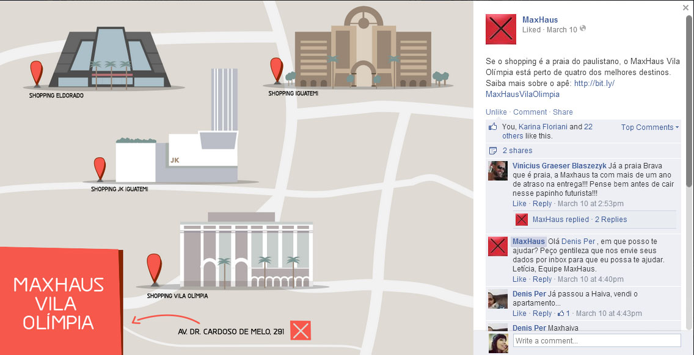Click the Shopping JK Iguatemi map pin
The image size is (694, 355).
pos(100,169)
